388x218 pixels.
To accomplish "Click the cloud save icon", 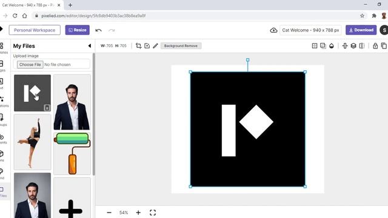I will click(273, 30).
